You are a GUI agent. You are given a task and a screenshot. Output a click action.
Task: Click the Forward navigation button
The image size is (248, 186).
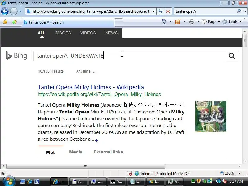(14, 11)
